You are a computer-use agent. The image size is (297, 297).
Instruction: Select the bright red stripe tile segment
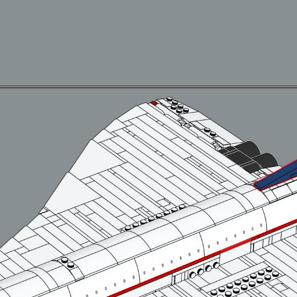[235, 246]
